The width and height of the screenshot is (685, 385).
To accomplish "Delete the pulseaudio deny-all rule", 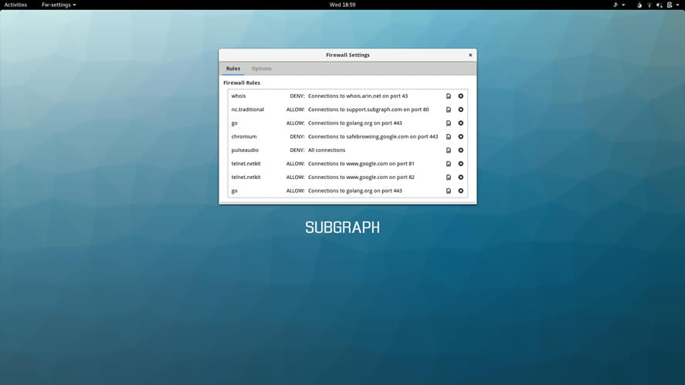I will click(460, 150).
